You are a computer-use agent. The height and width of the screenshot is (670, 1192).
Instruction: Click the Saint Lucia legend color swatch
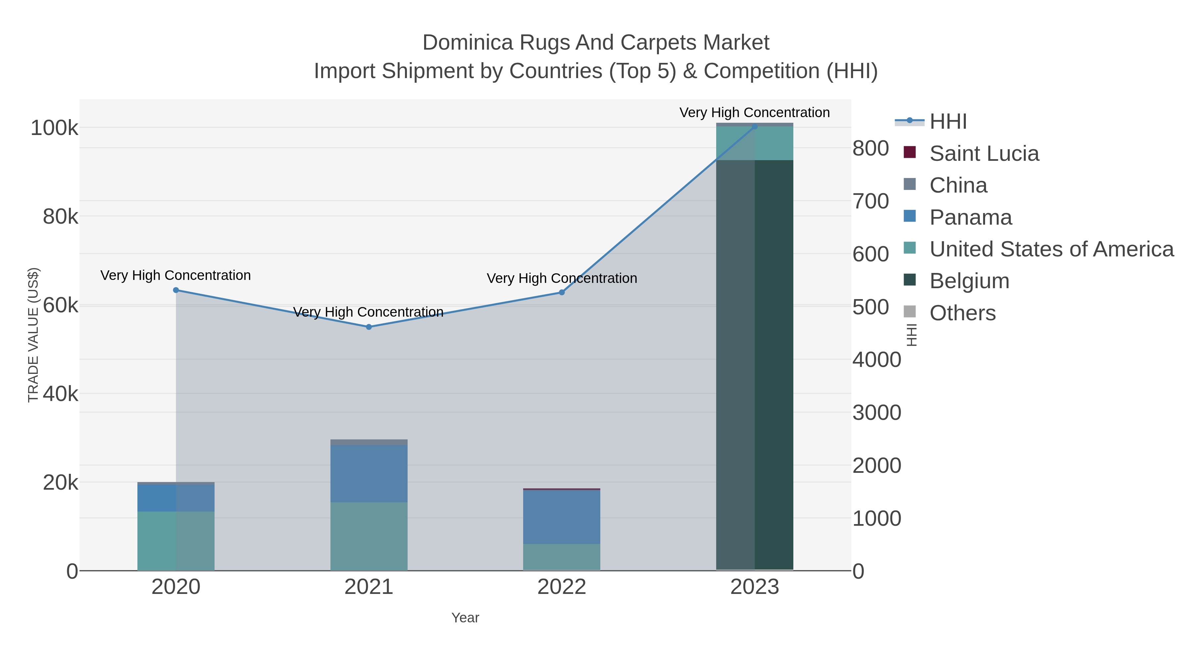click(x=910, y=152)
